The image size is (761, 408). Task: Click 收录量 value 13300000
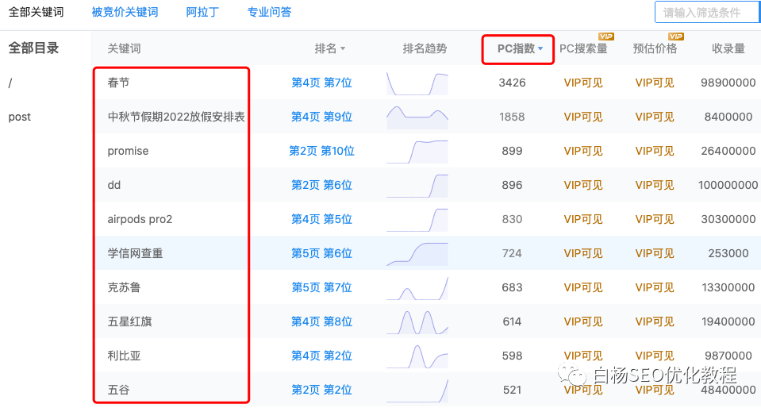[x=728, y=287]
